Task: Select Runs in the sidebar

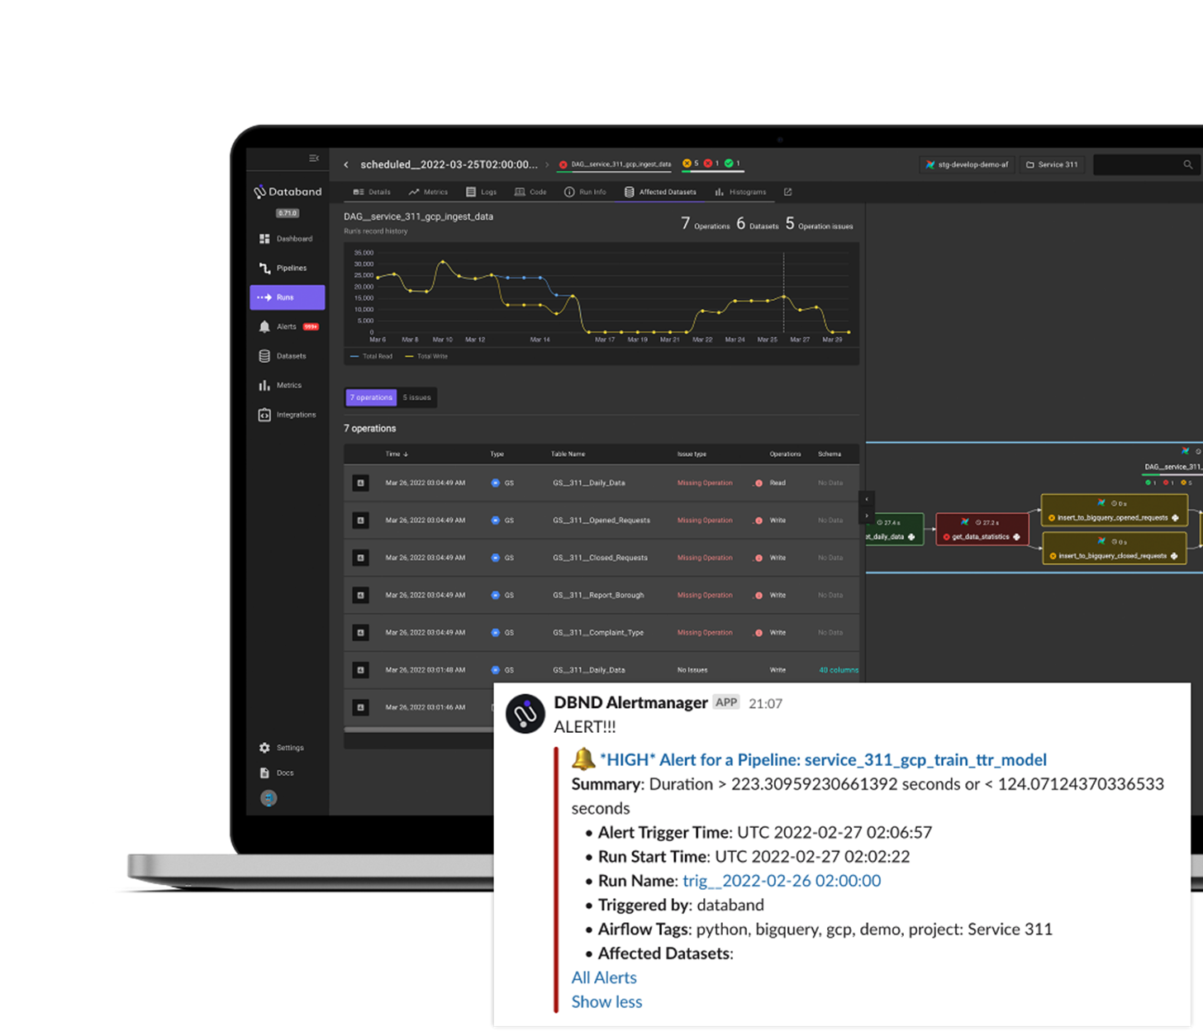Action: (x=288, y=297)
